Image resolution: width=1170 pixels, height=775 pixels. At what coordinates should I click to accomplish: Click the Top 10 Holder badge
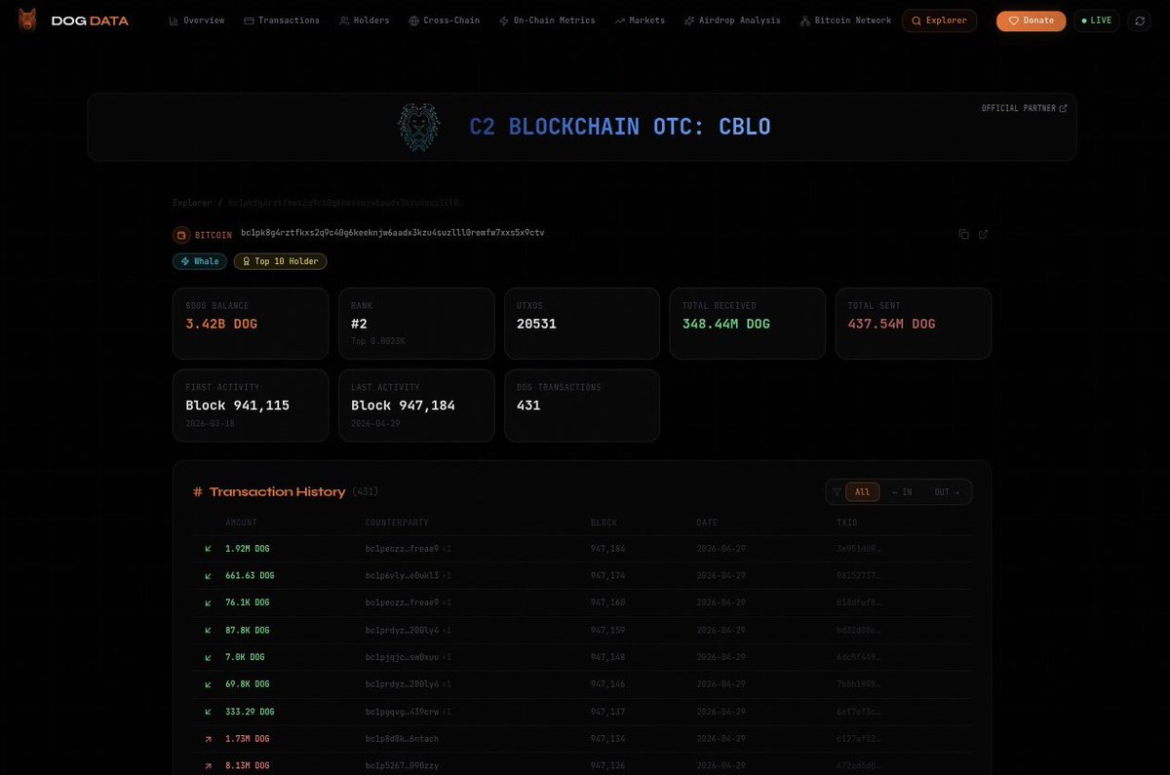coord(281,261)
